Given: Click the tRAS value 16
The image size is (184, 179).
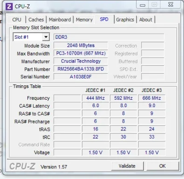Looking at the screenshot, I should [95, 129].
